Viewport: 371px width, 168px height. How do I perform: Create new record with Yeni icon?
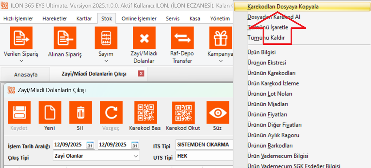(49, 112)
